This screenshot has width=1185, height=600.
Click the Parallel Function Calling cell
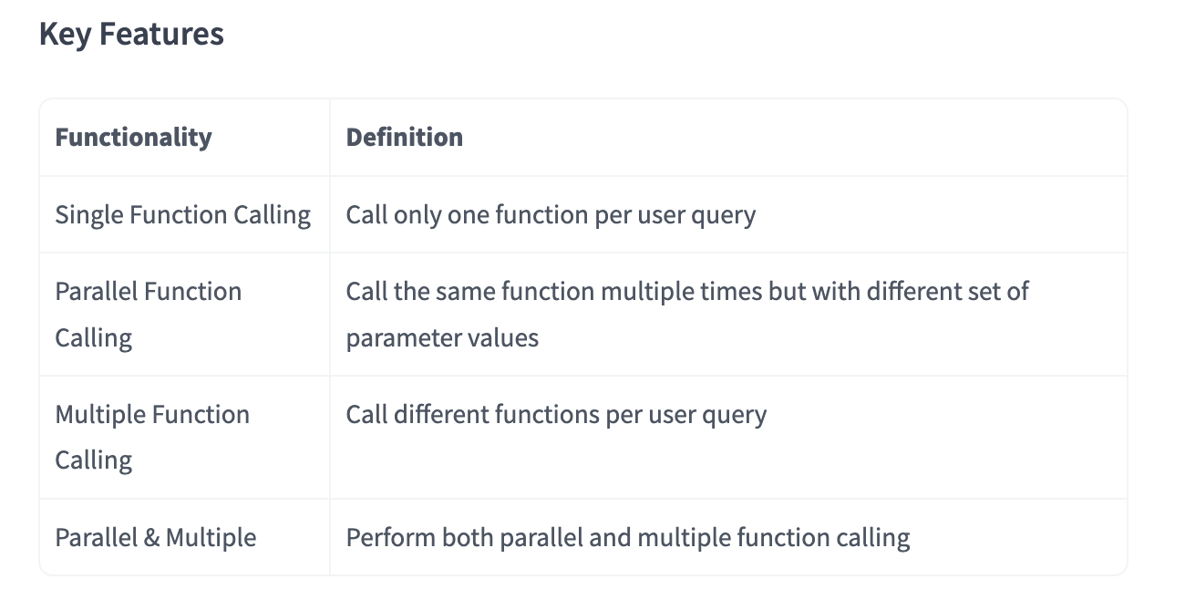[x=148, y=315]
